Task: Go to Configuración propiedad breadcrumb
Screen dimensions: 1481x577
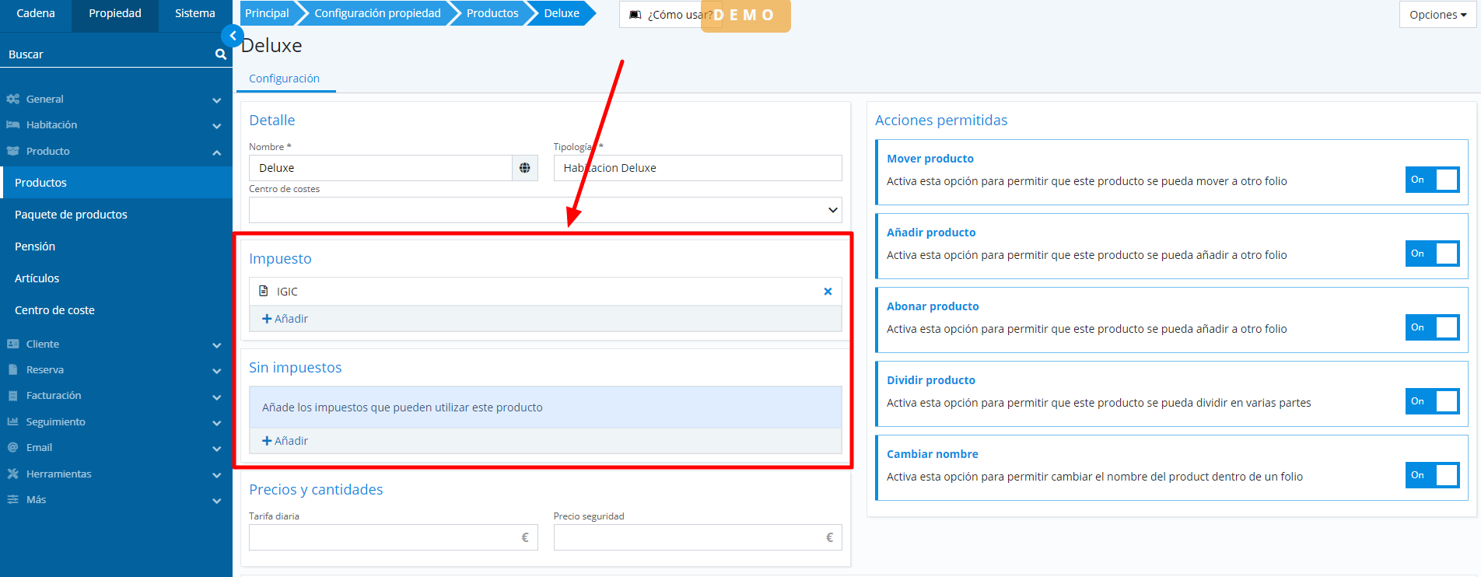Action: click(x=377, y=13)
